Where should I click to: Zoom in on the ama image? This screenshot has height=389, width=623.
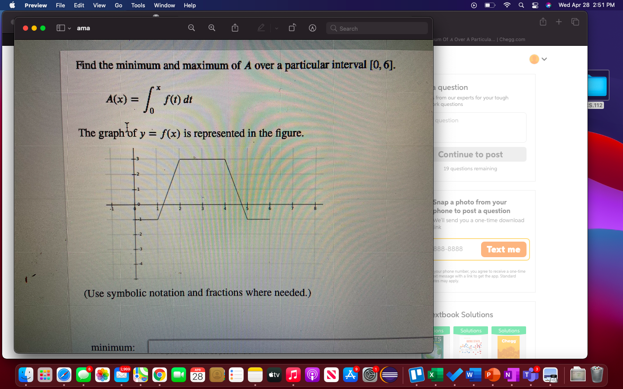(212, 28)
